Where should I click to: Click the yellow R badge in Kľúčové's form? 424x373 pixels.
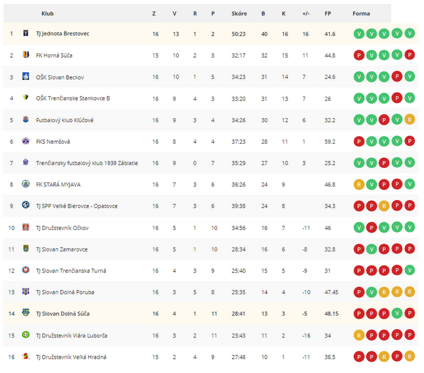pyautogui.click(x=410, y=119)
